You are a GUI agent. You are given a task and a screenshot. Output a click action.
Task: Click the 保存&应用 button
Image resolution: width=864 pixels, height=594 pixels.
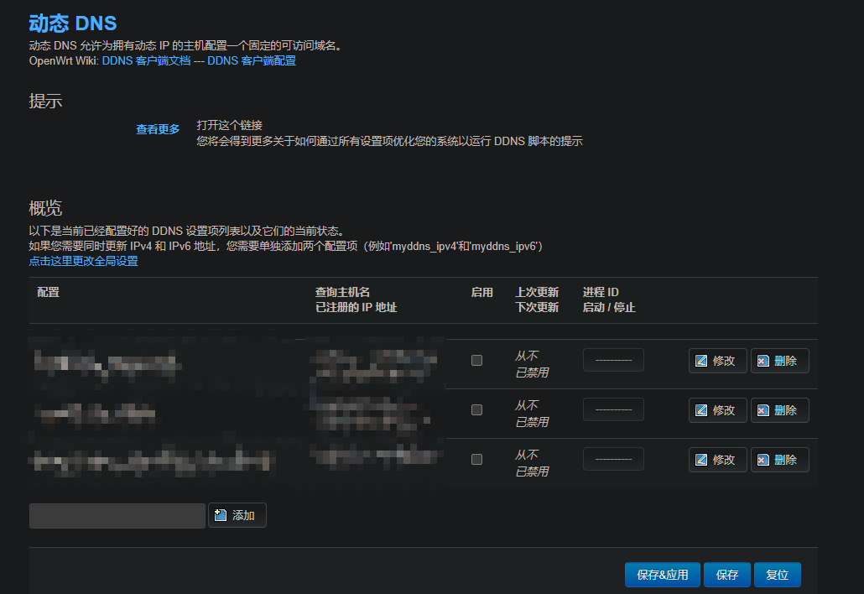(x=662, y=575)
